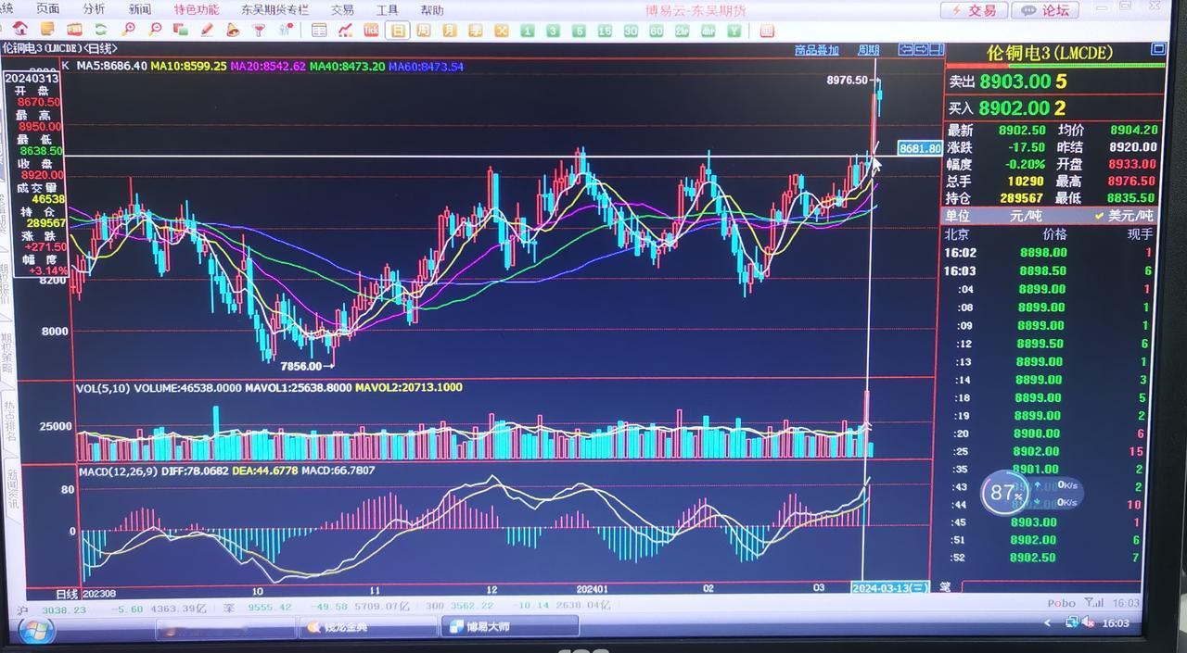Select the quarterly (季) period icon
Screen dimensions: 1187x653
[x=475, y=30]
